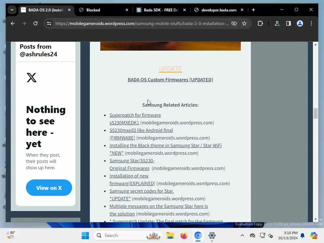Click the address bar URL field
324x243 pixels.
[x=142, y=23]
